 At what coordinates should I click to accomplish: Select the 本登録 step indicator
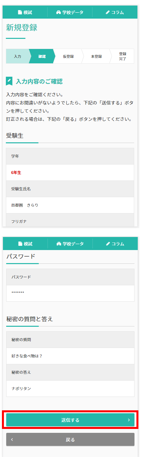(x=96, y=56)
